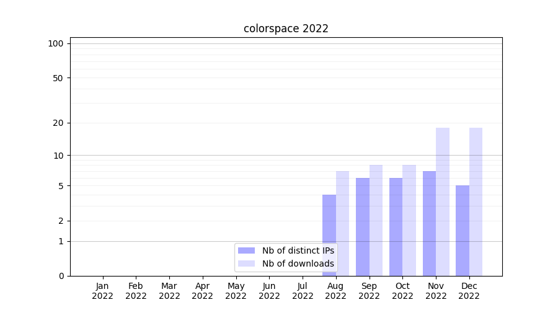Click the Nb of distinct IPs legend label

tap(298, 250)
